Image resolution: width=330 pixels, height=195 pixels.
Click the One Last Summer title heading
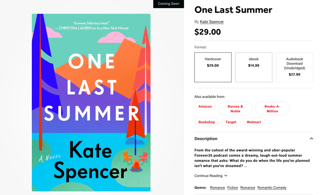(233, 9)
